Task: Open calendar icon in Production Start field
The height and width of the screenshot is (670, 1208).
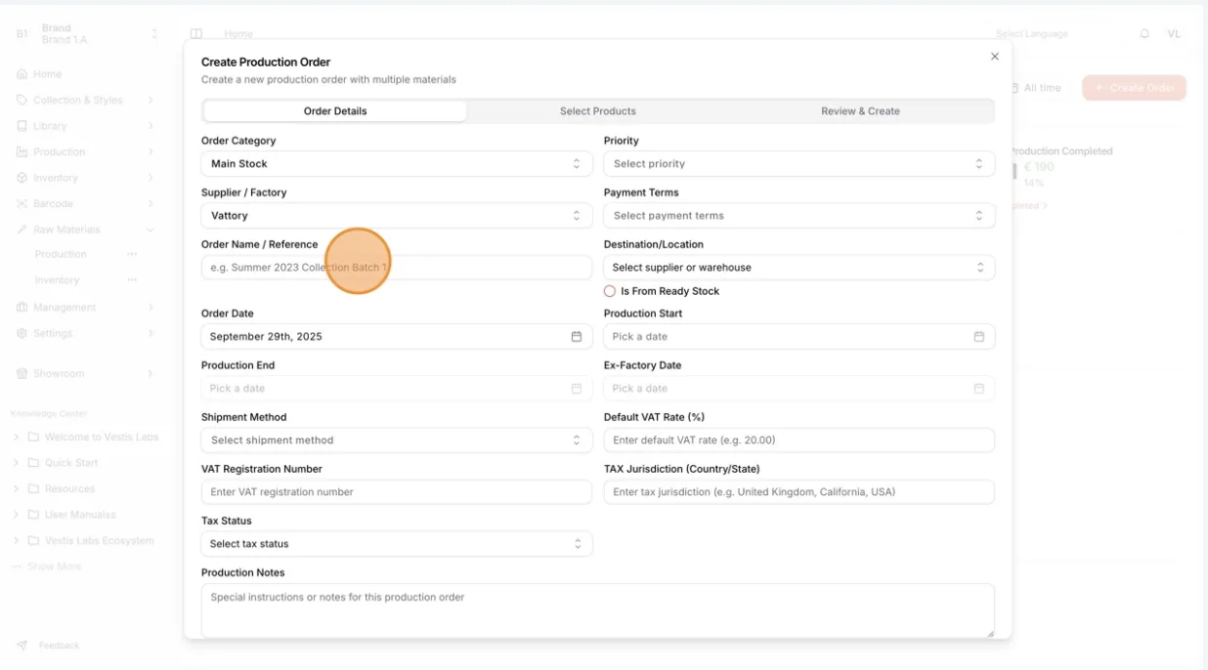Action: tap(979, 337)
